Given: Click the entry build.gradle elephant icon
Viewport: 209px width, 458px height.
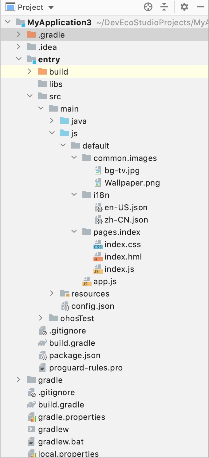Looking at the screenshot, I should (42, 343).
